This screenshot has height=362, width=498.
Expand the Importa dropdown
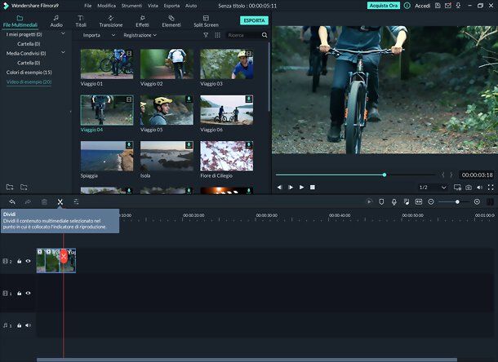(x=113, y=35)
